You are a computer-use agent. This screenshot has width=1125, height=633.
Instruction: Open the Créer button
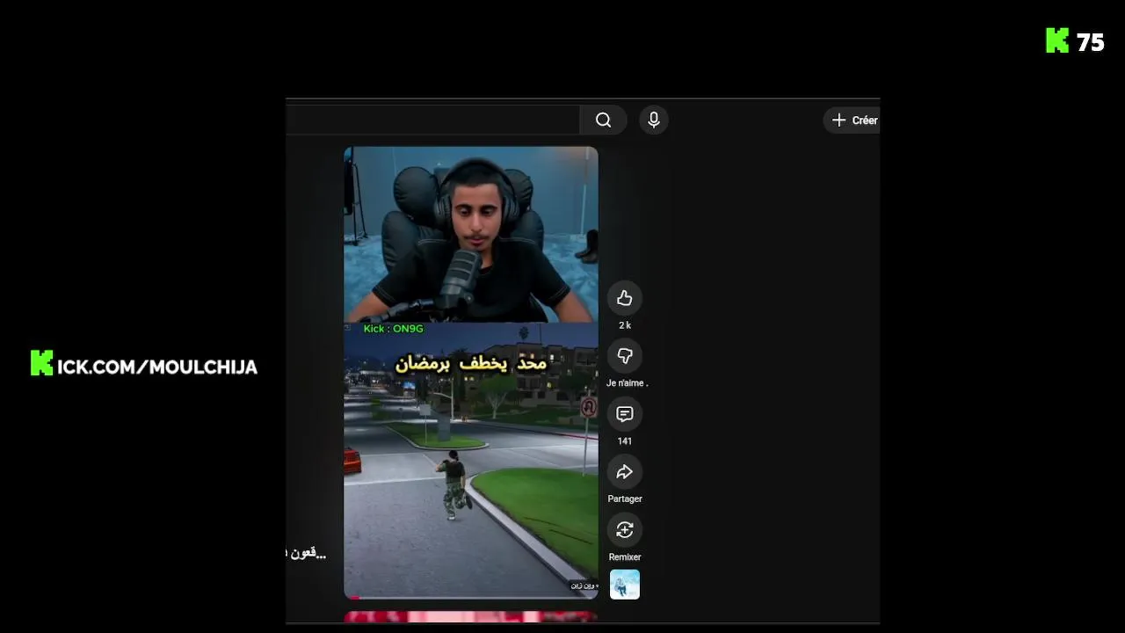tap(852, 120)
